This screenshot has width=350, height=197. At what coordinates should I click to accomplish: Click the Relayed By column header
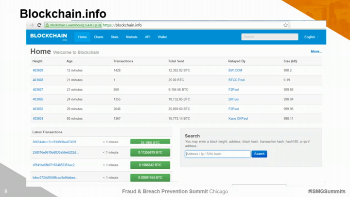click(237, 61)
